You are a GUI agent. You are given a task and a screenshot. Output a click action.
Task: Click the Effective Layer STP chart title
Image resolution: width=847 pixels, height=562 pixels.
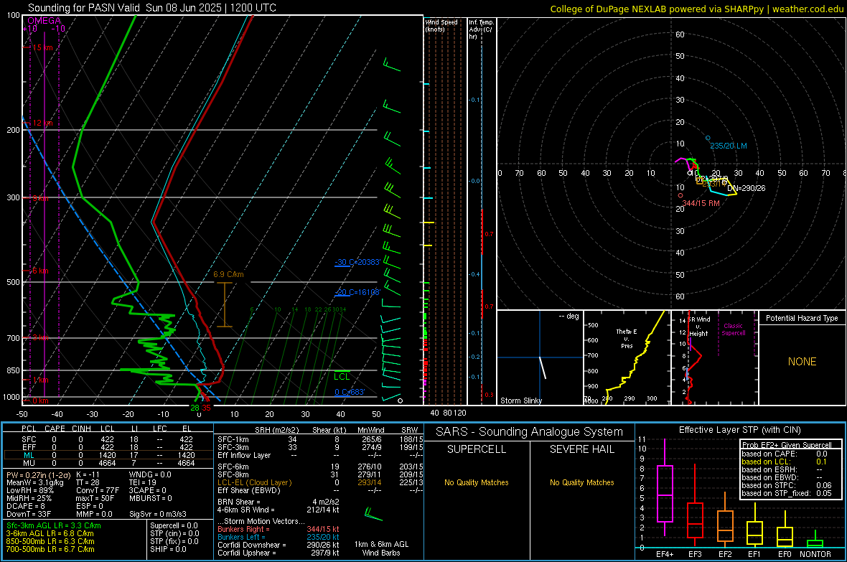739,430
